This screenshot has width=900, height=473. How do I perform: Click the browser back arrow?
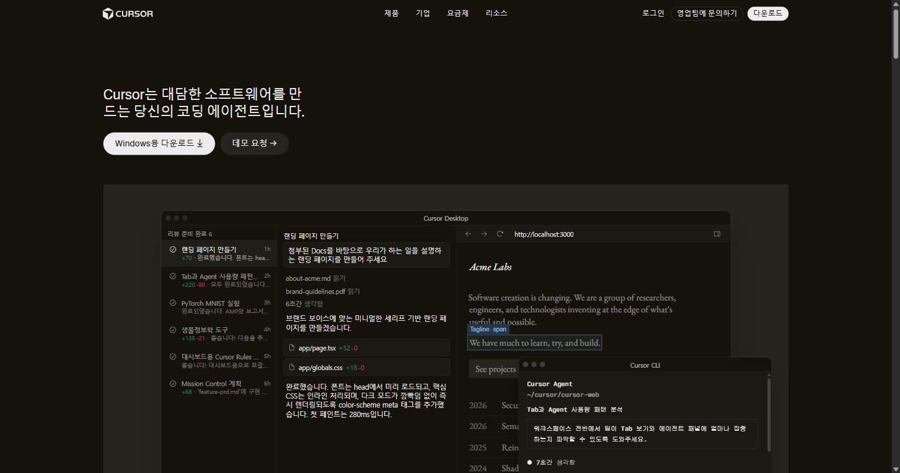point(468,234)
